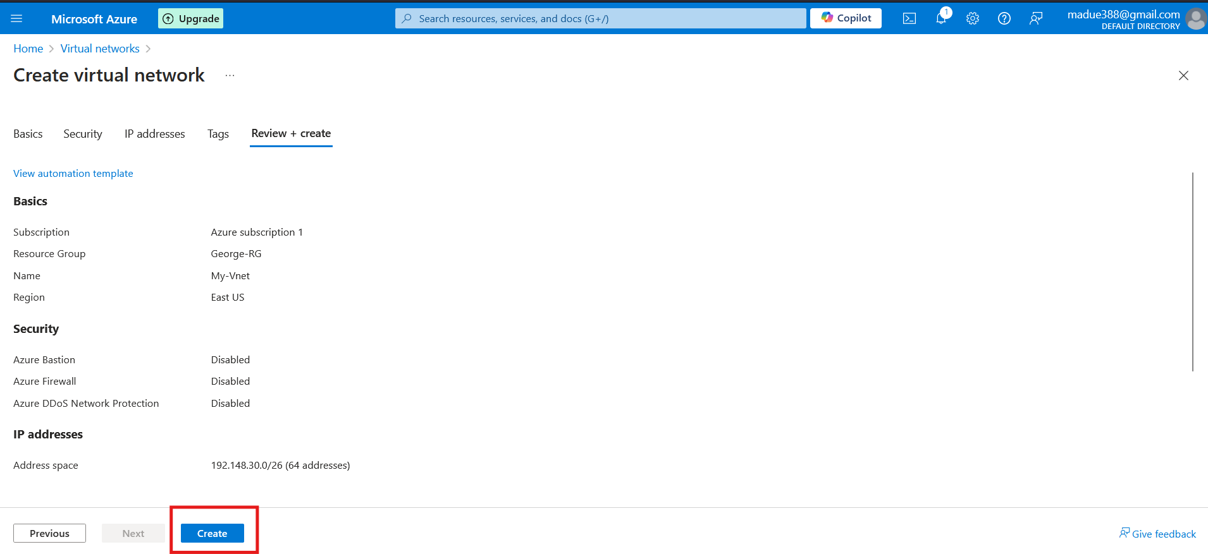
Task: Select the Review + create tab
Action: pyautogui.click(x=291, y=133)
